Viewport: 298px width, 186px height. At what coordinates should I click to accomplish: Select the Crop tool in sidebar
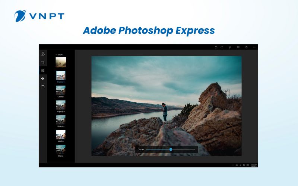coord(43,62)
